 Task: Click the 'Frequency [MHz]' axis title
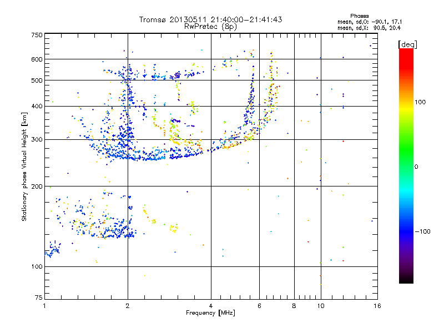click(210, 313)
